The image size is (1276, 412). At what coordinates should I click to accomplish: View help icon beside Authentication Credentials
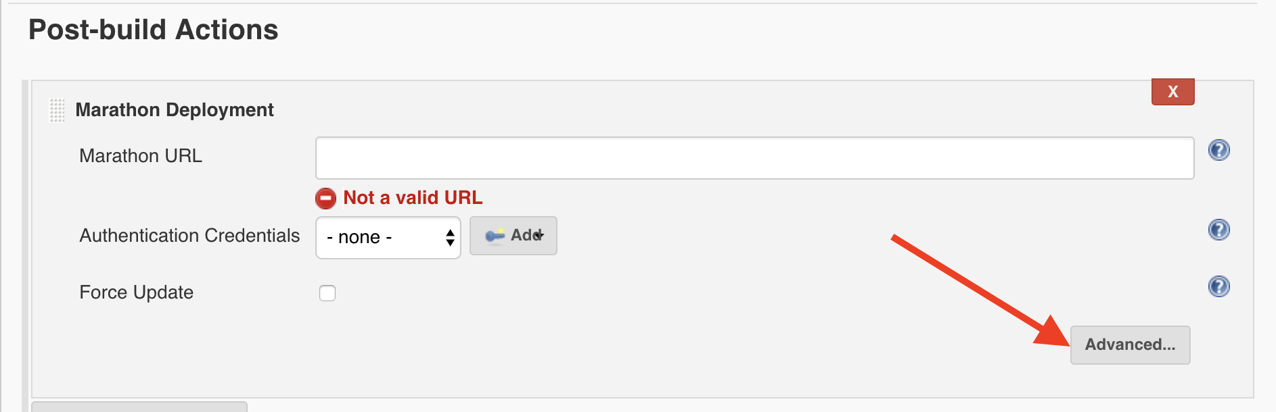coord(1218,230)
